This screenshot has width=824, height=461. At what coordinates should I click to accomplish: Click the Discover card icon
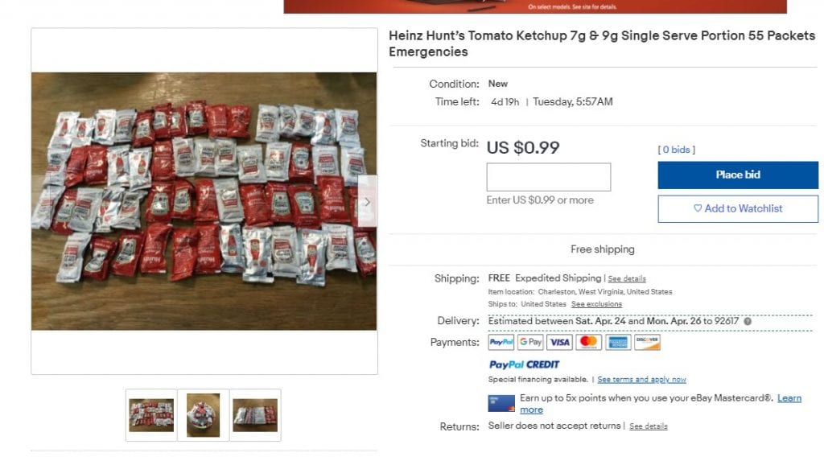(648, 342)
